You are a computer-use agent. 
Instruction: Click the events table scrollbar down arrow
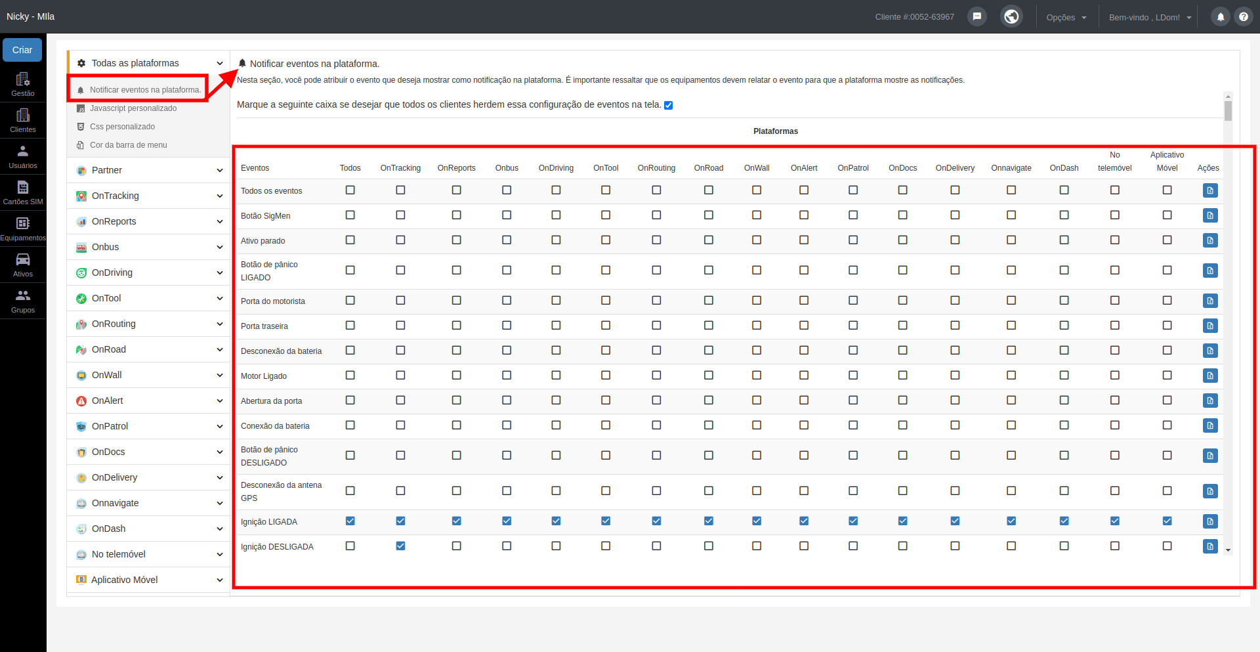[1228, 551]
